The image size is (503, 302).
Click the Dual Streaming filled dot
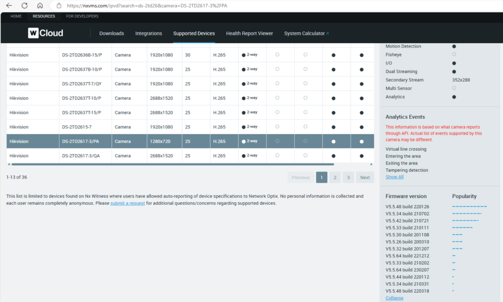[454, 72]
